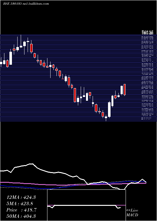
Task: Click the '50MA : 404.3' value
Action: point(21,216)
